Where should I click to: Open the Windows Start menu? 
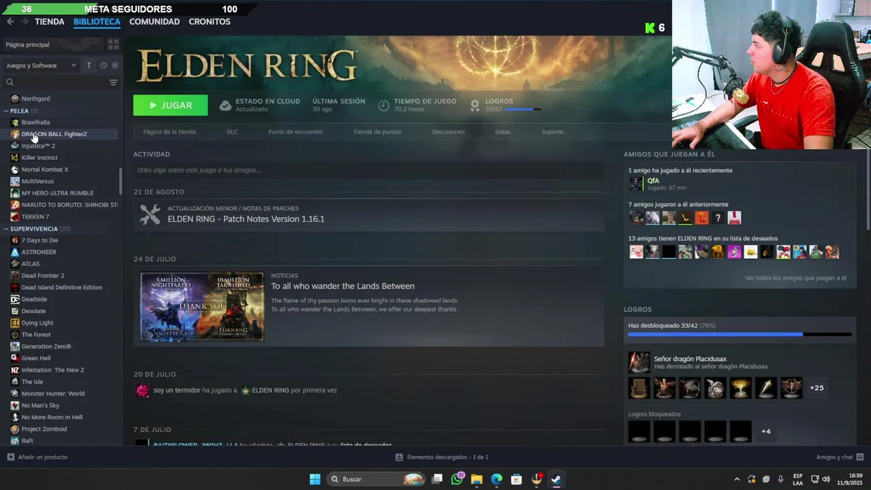click(x=315, y=479)
